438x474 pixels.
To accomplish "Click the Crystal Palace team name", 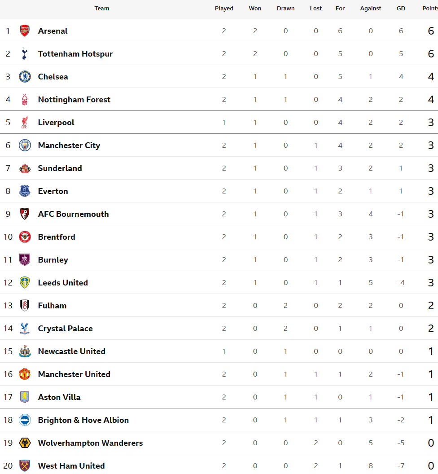I will pos(65,329).
